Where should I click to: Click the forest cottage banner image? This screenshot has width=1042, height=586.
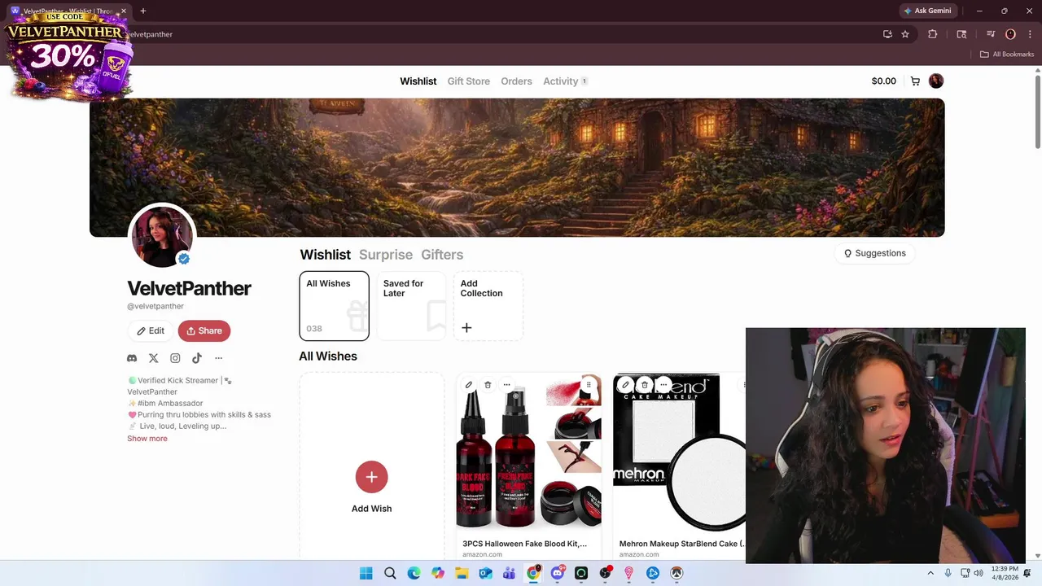coord(517,168)
